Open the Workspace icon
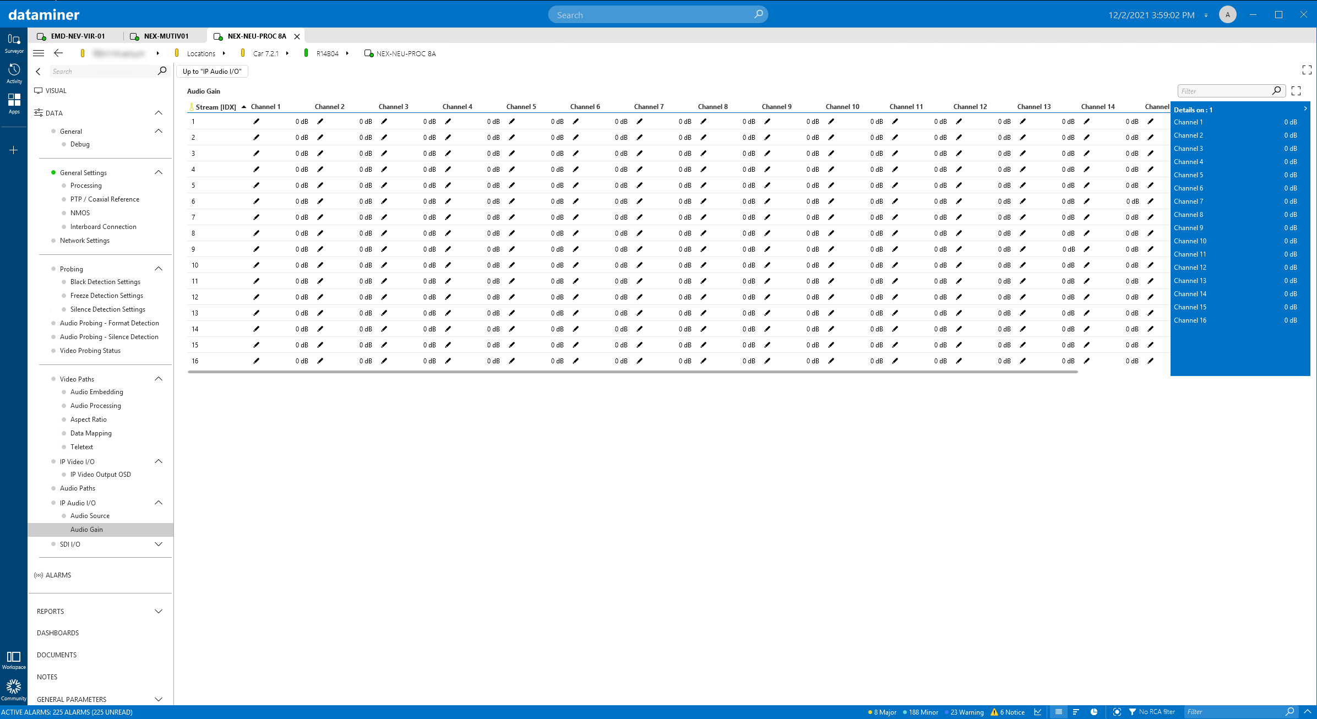 pyautogui.click(x=14, y=660)
